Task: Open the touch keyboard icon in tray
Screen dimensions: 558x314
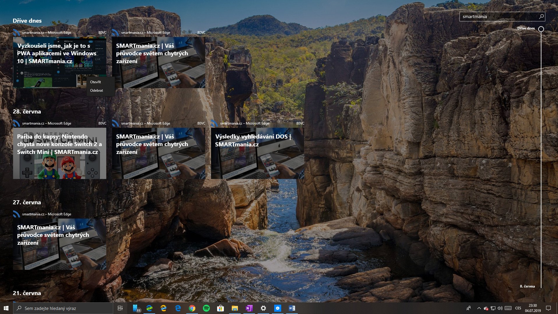Action: point(508,308)
